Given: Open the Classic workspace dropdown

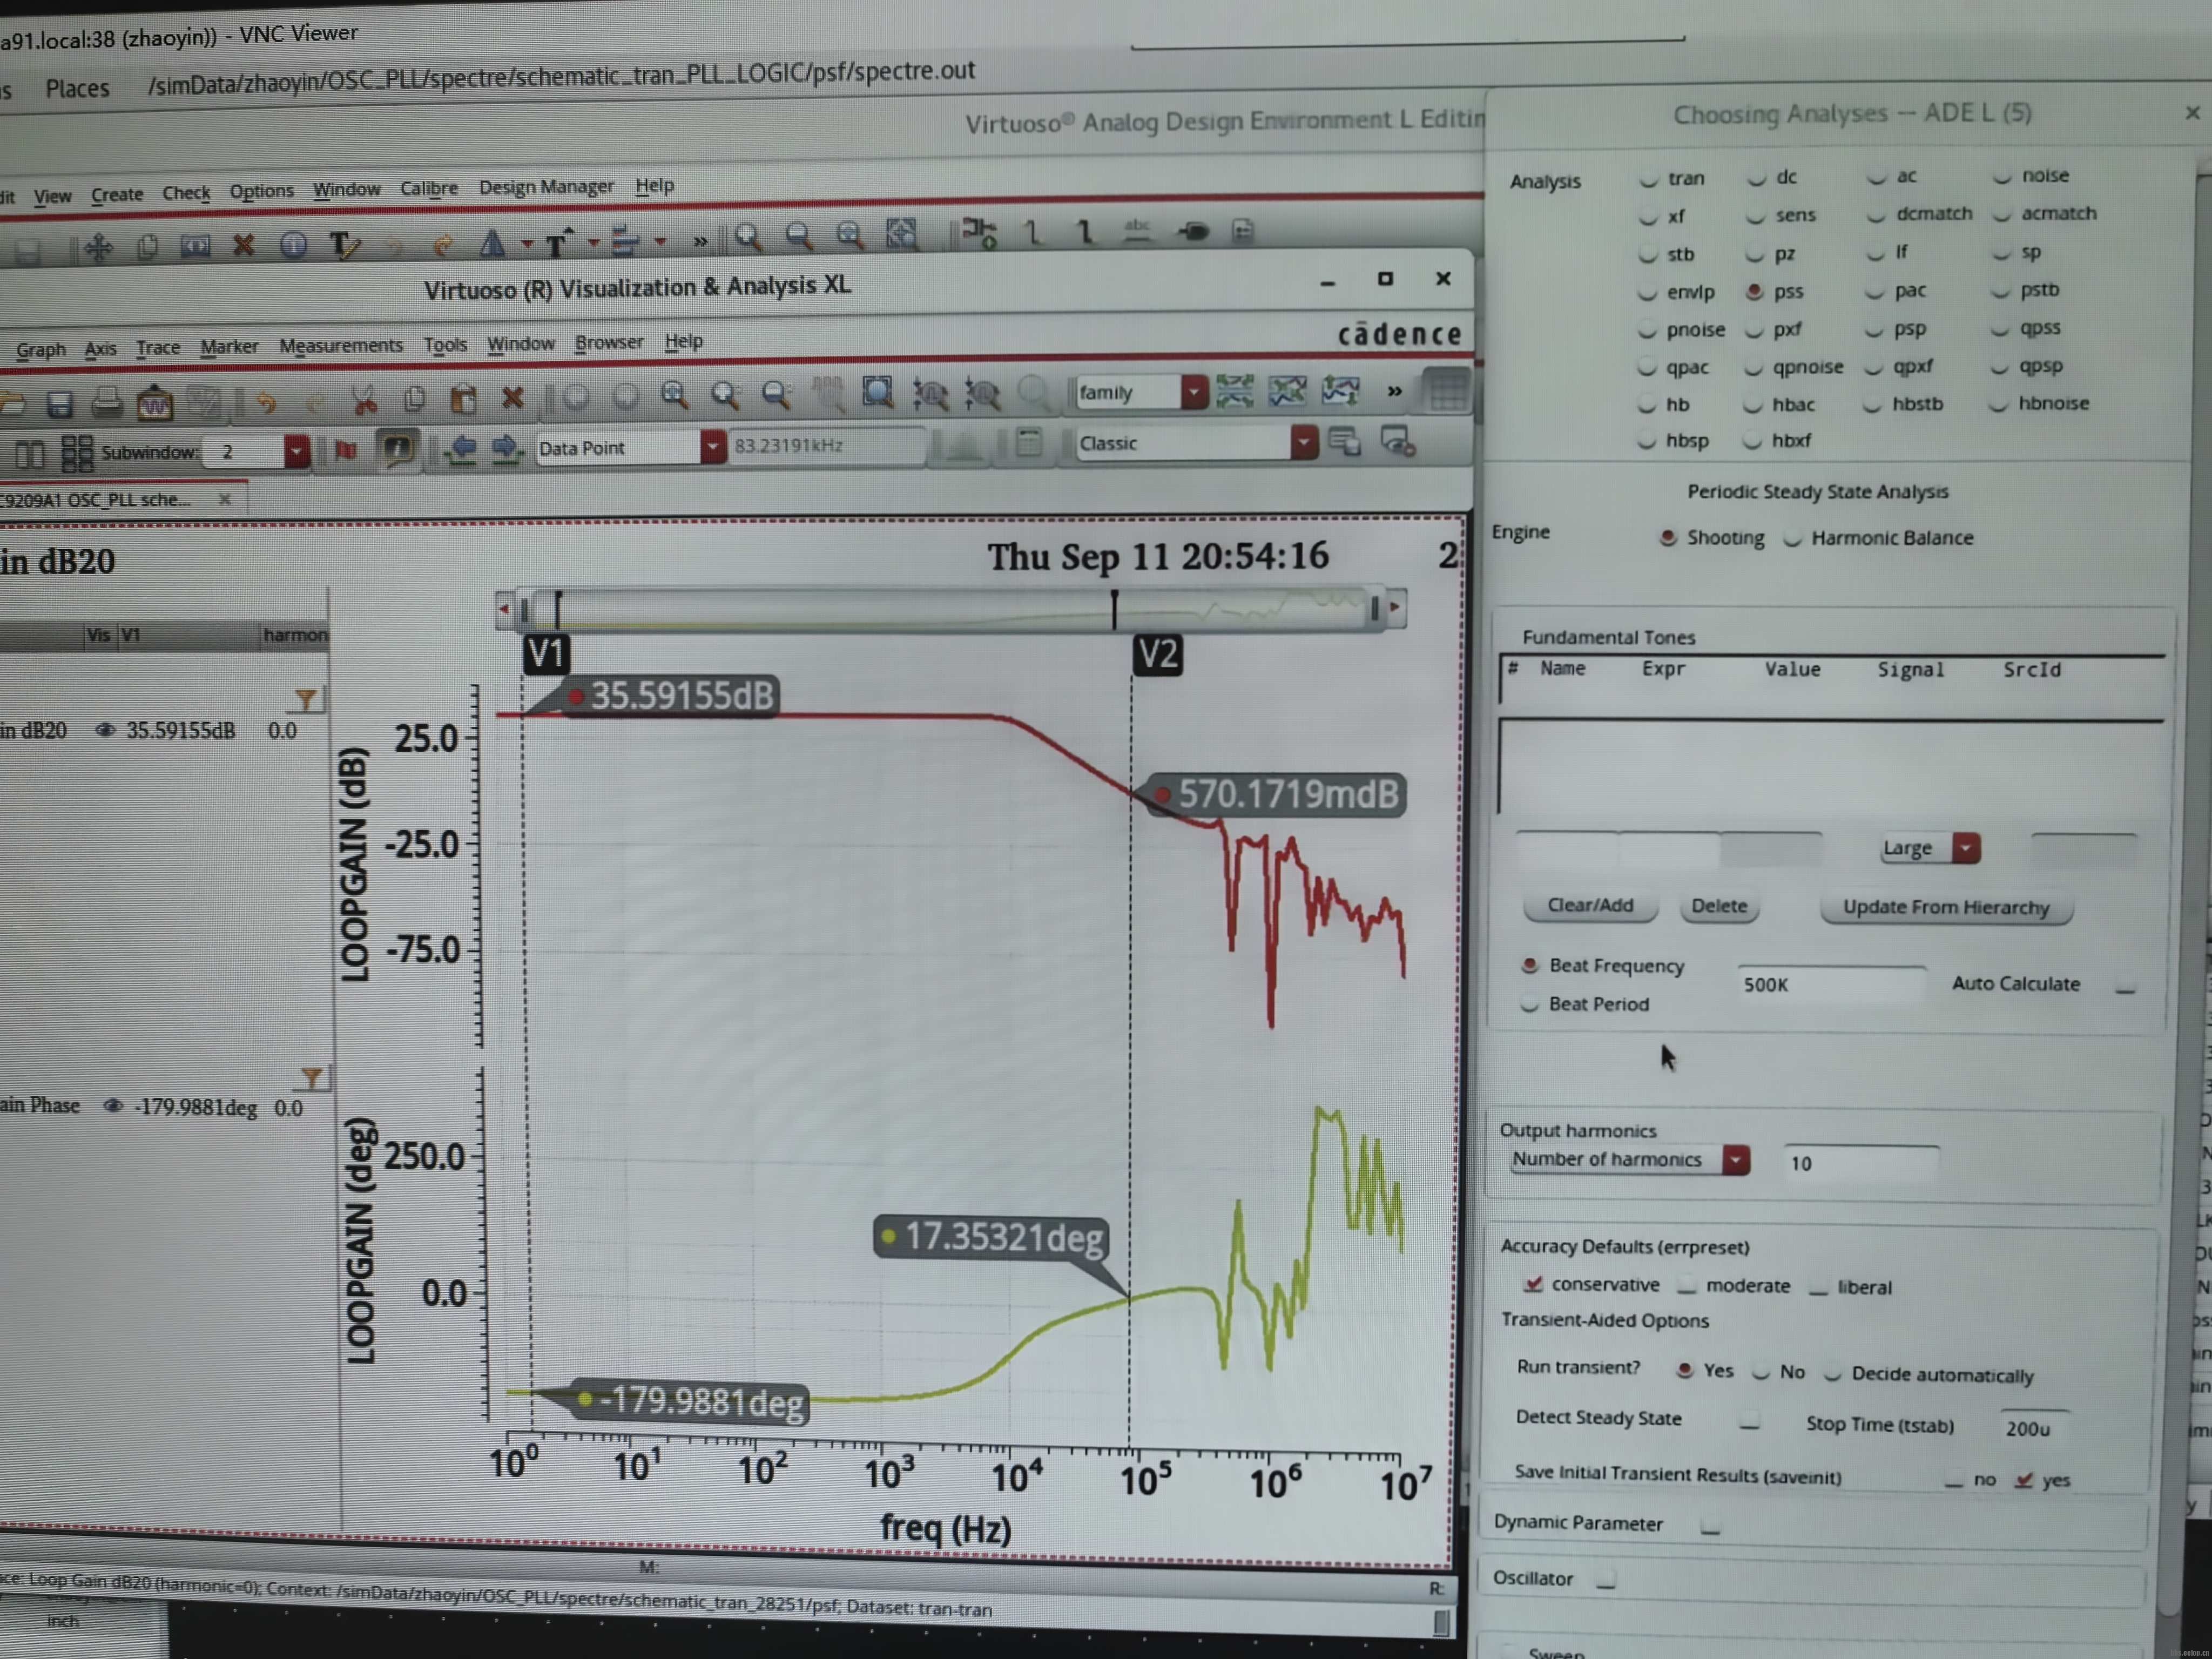Looking at the screenshot, I should click(x=1303, y=441).
